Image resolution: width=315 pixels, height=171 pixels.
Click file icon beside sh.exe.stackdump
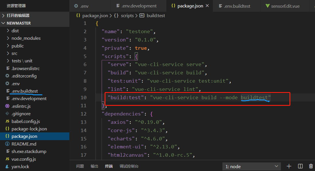pos(8,151)
